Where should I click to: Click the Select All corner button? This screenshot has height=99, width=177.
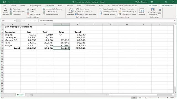coord(2,24)
